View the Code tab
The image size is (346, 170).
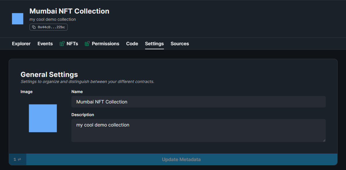coord(132,44)
